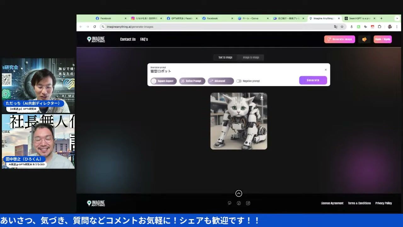Click the Generate Image header button
The height and width of the screenshot is (227, 403).
[340, 39]
